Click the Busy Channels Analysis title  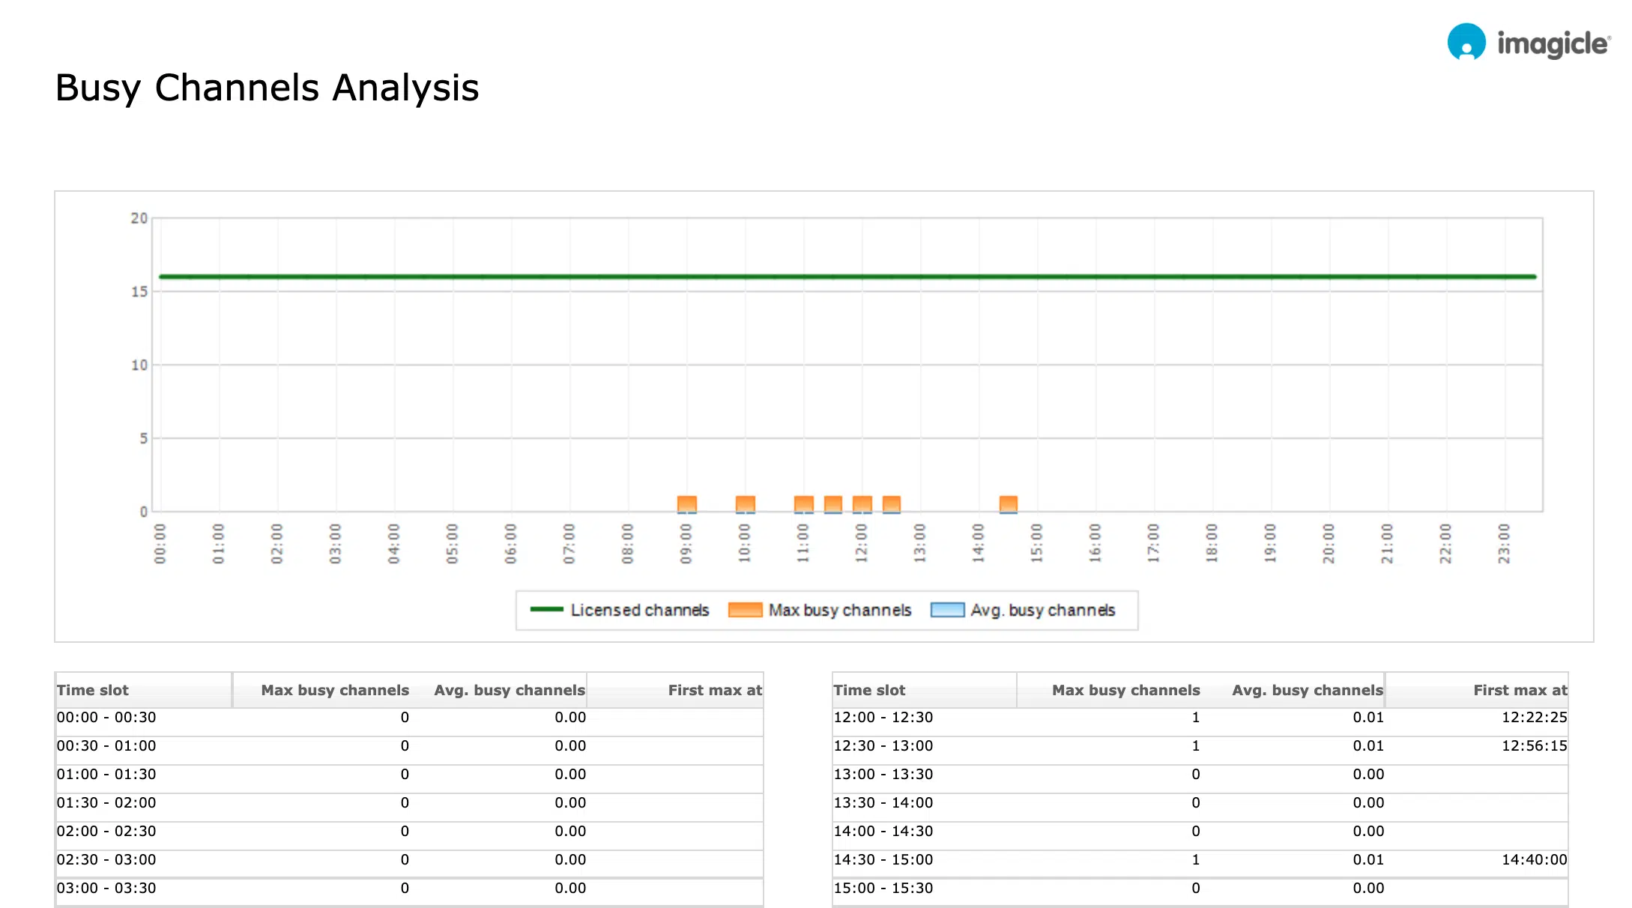point(267,88)
